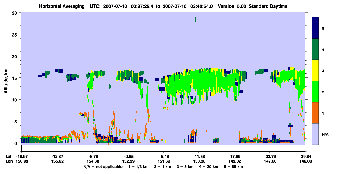The image size is (339, 174).
Task: Click the '3 = 5 km' legend text
Action: click(x=185, y=167)
